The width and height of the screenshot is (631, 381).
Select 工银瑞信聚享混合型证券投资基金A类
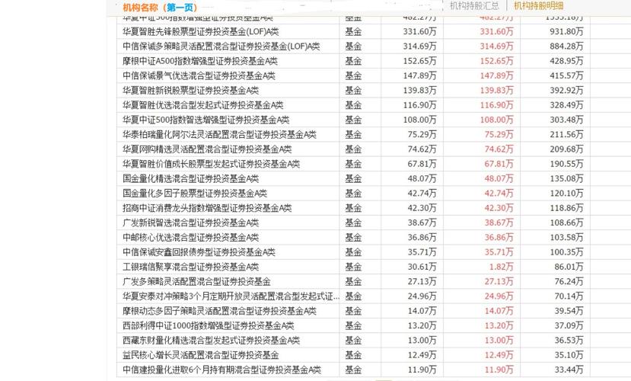click(191, 267)
